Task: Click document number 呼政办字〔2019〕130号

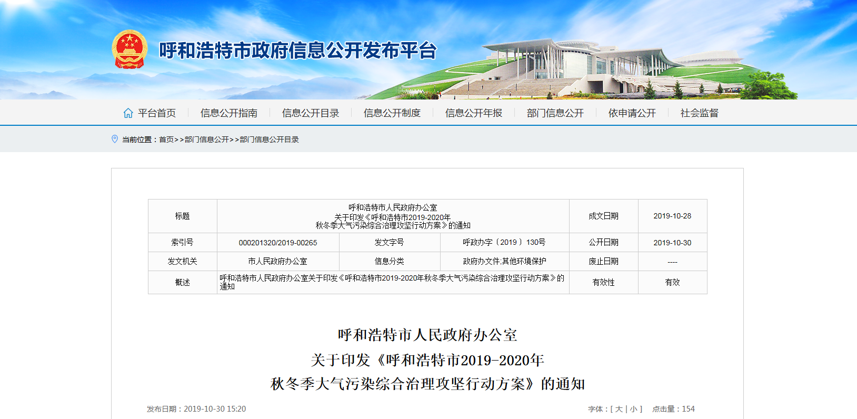Action: click(x=504, y=243)
